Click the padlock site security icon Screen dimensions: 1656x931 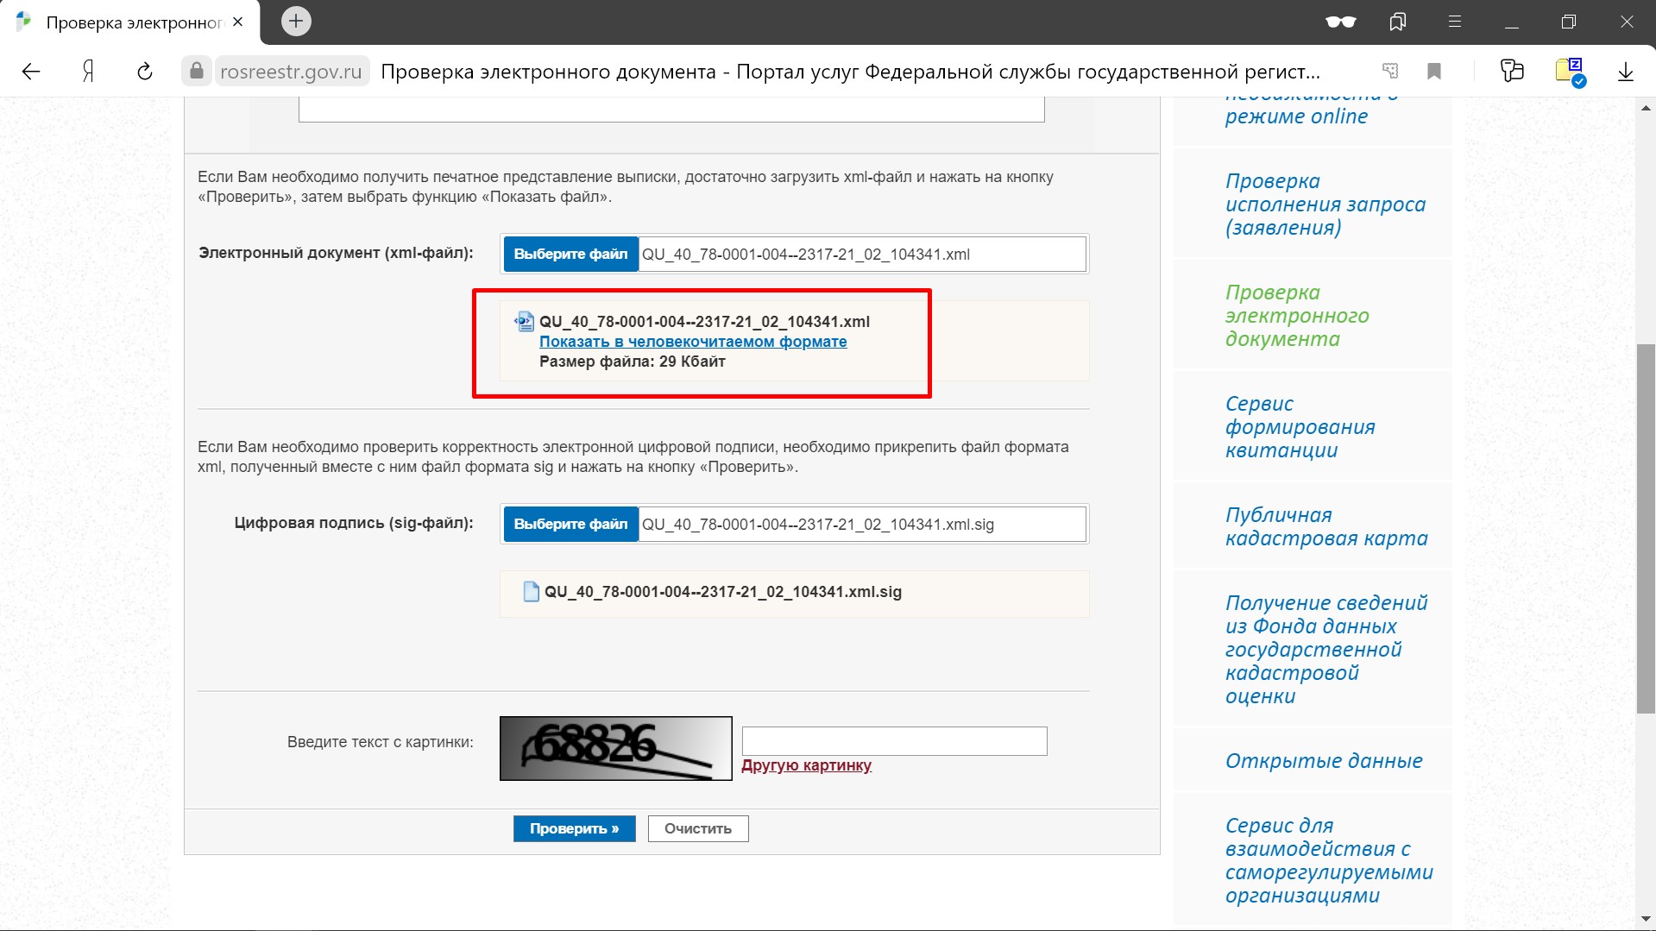(x=197, y=71)
